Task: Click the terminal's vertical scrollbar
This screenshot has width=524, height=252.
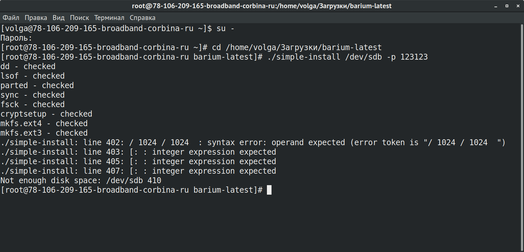Action: [522, 131]
